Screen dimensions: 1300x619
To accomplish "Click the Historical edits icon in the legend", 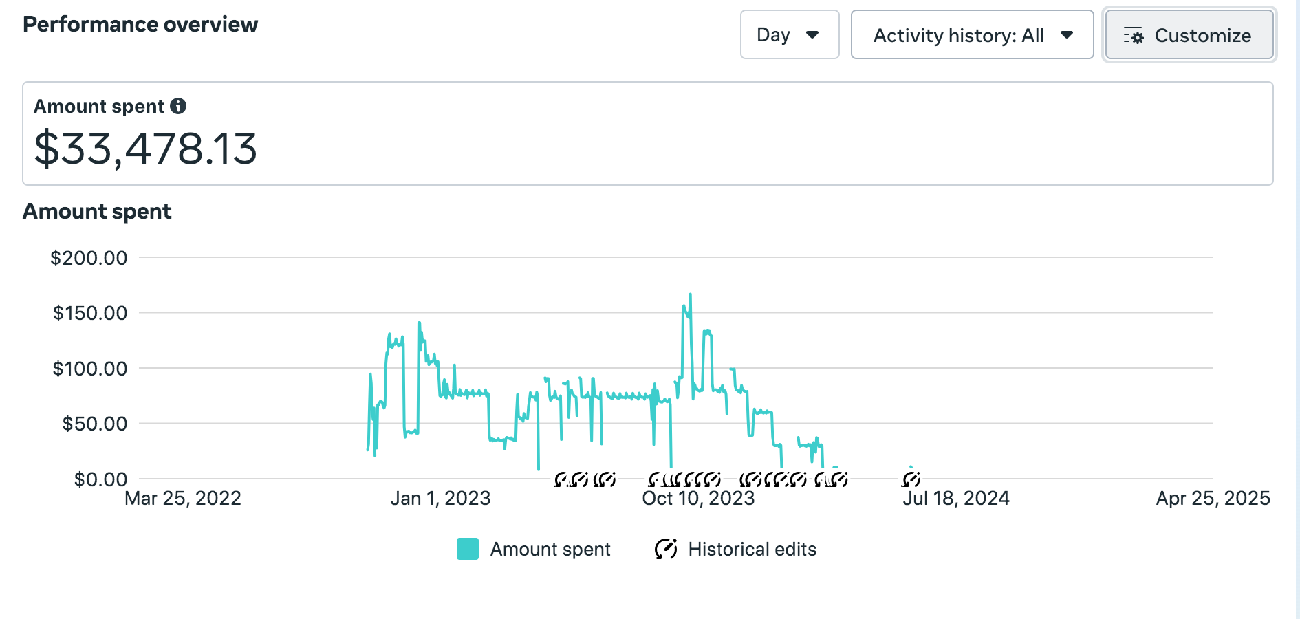I will pyautogui.click(x=666, y=549).
